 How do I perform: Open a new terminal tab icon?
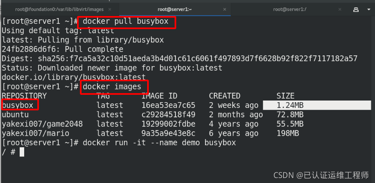[x=356, y=9]
